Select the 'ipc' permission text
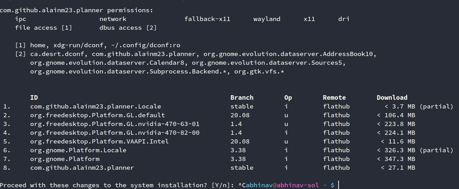459x189 pixels. coord(21,19)
